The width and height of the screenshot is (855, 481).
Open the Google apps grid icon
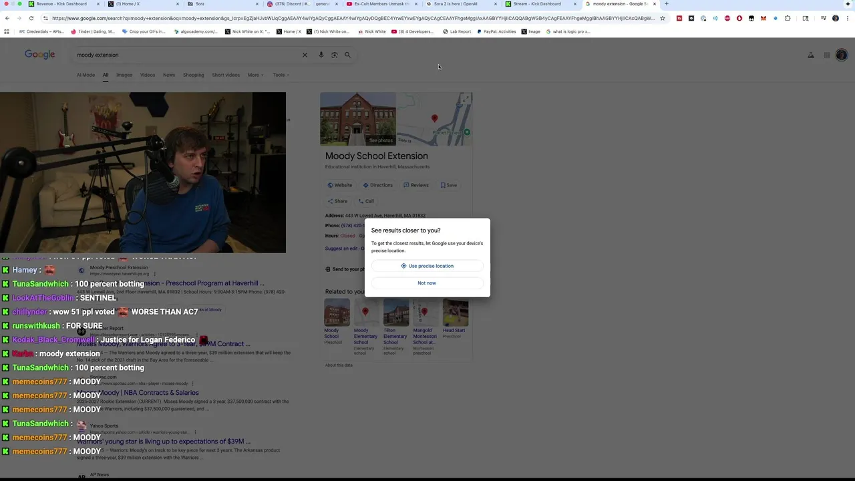(826, 55)
